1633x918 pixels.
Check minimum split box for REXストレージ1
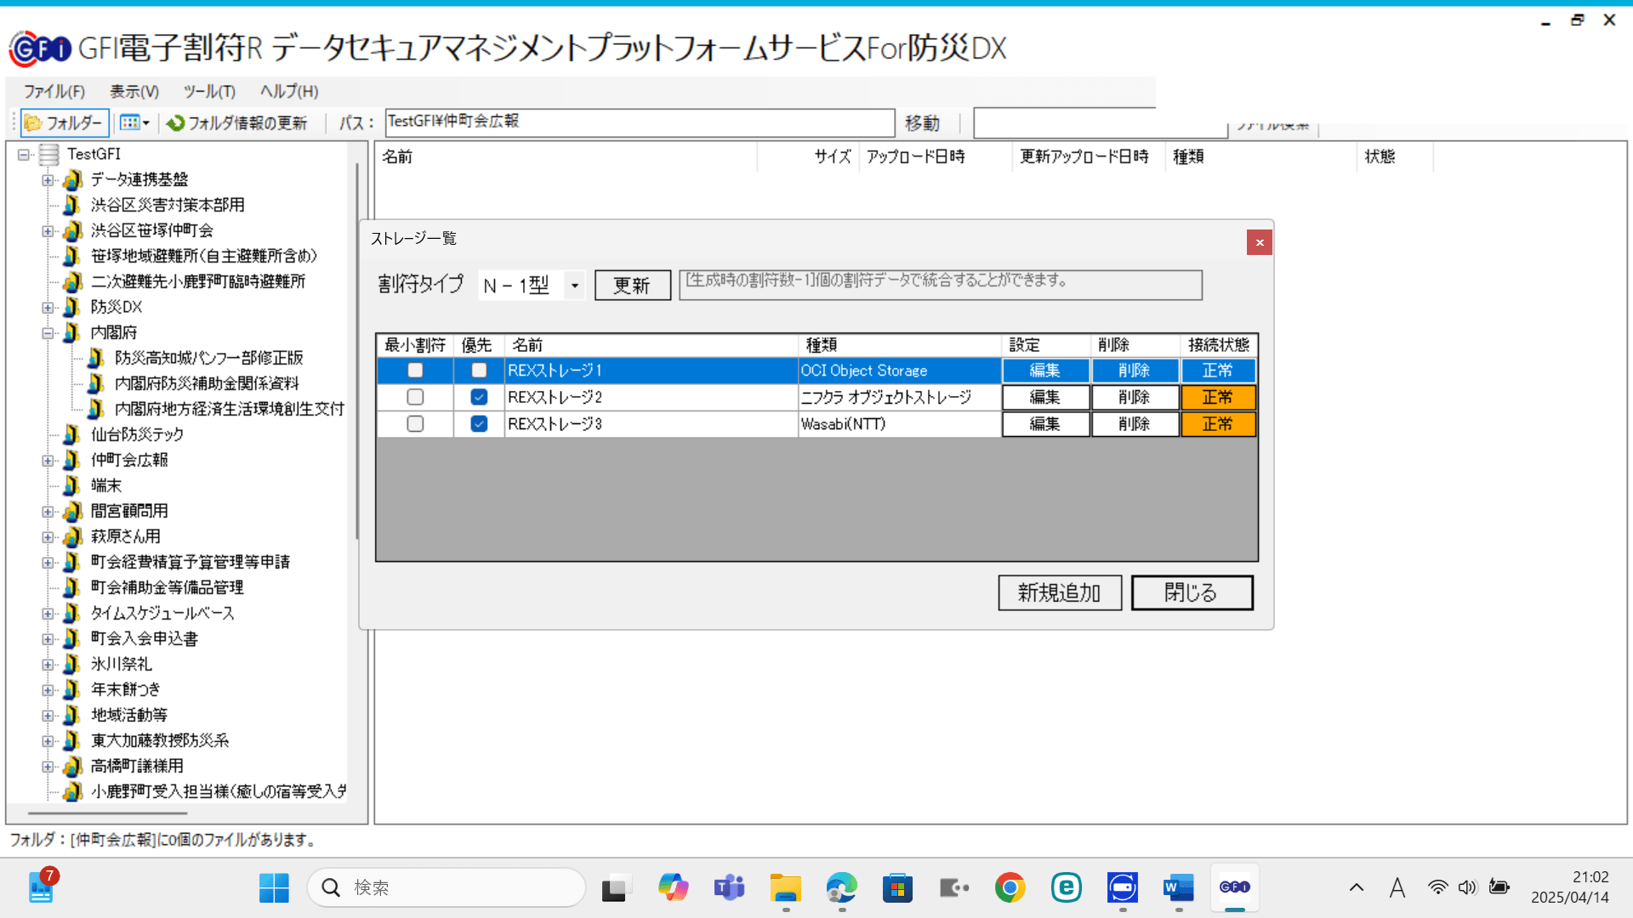(415, 371)
